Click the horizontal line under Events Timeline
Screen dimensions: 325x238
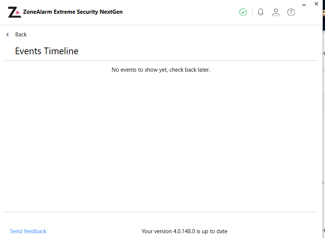click(161, 61)
